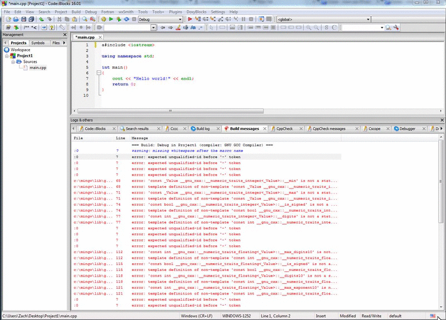The width and height of the screenshot is (446, 320).
Task: Zoom out of the editor with magnifier minus
Action: 316,27
